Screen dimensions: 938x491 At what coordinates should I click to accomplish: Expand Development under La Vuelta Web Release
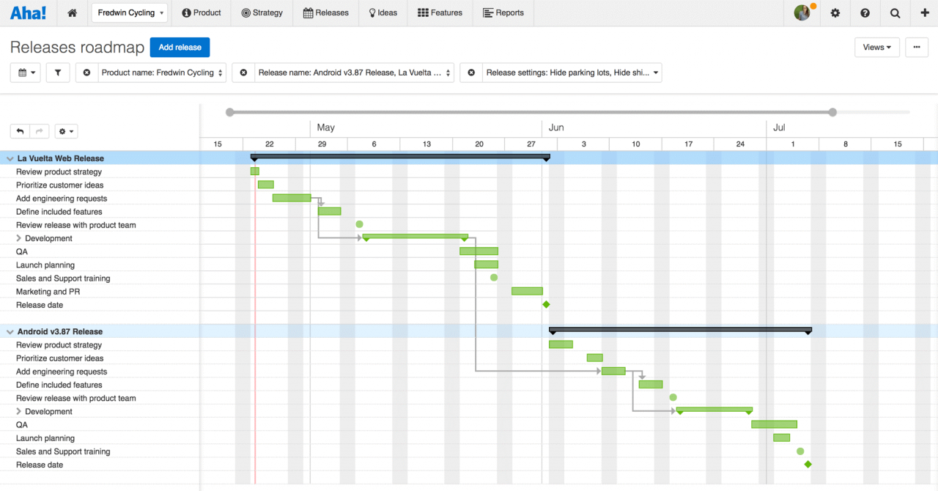click(x=19, y=238)
